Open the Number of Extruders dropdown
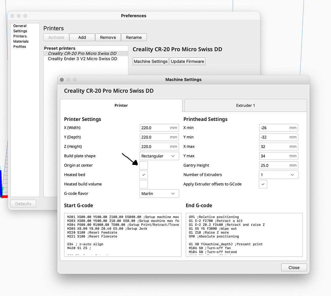The width and height of the screenshot is (331, 296). 278,175
